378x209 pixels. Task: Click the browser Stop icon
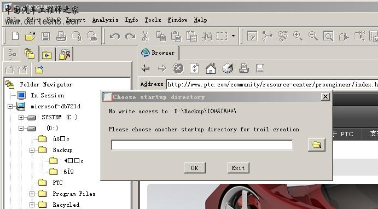pos(178,68)
